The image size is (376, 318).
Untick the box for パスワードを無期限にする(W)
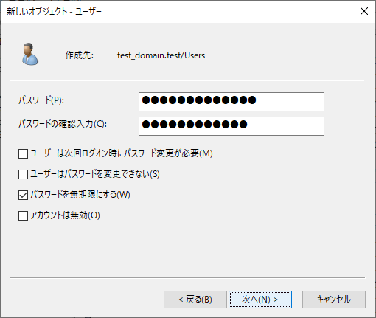(23, 195)
